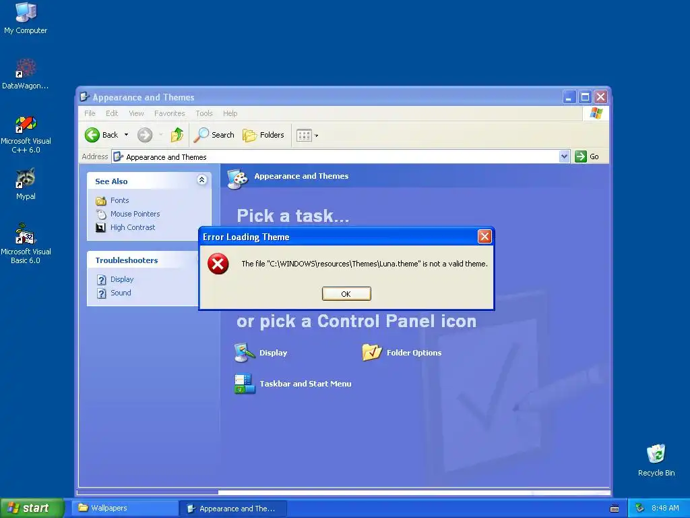Screen dimensions: 690x518
Task: Click the Display troubleshooter help icon
Action: pos(101,280)
